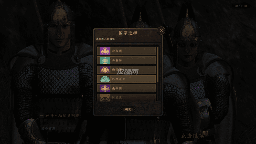Choose the 库赛特 kingdom name

(x=117, y=60)
